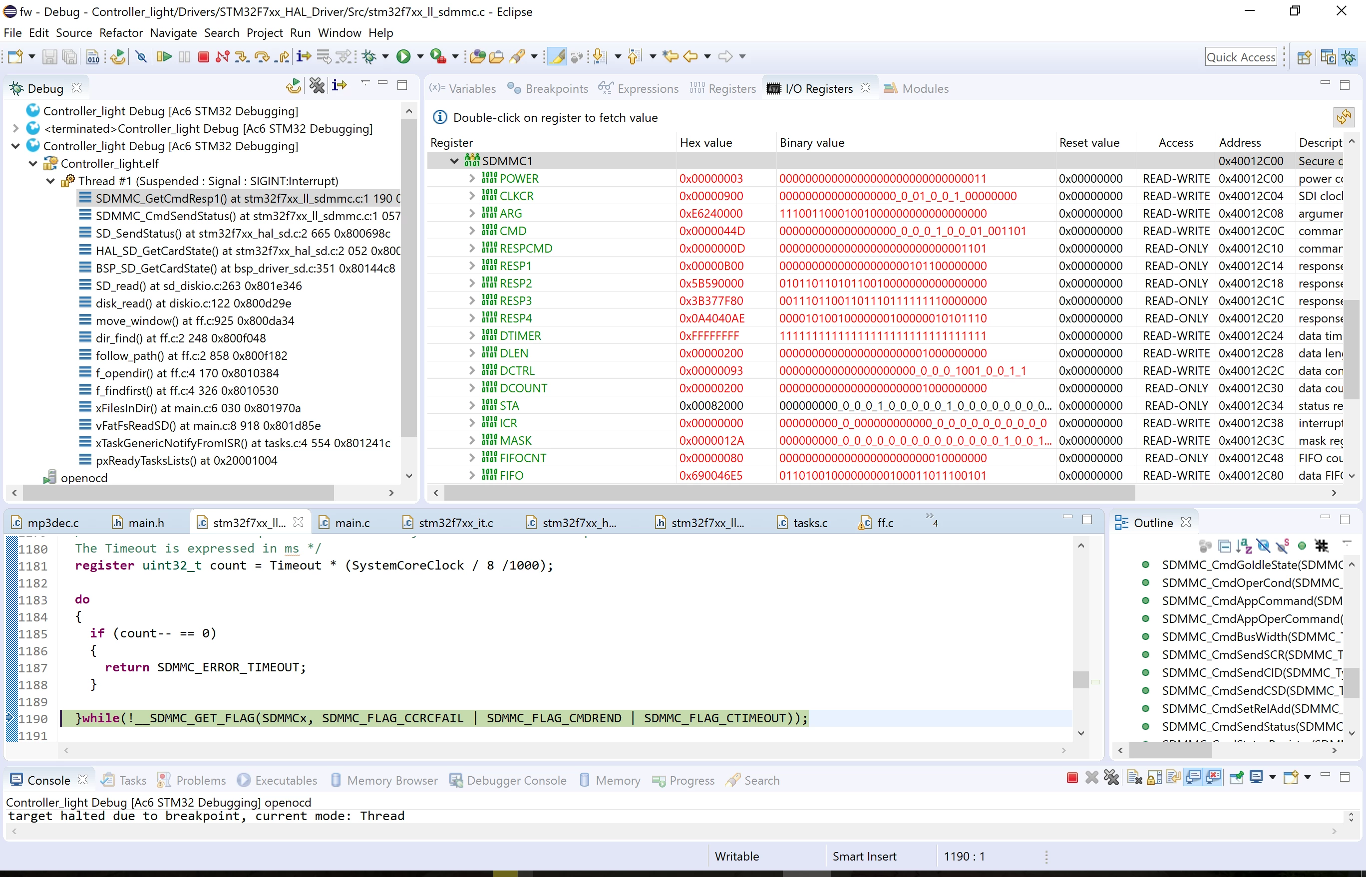Click the Step Over toolbar icon
Screen dimensions: 1366x877
(x=262, y=56)
